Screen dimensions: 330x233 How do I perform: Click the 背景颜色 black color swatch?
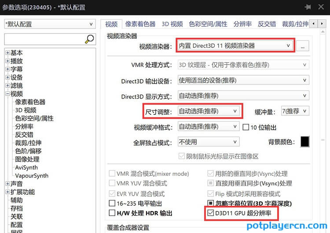coord(304,142)
